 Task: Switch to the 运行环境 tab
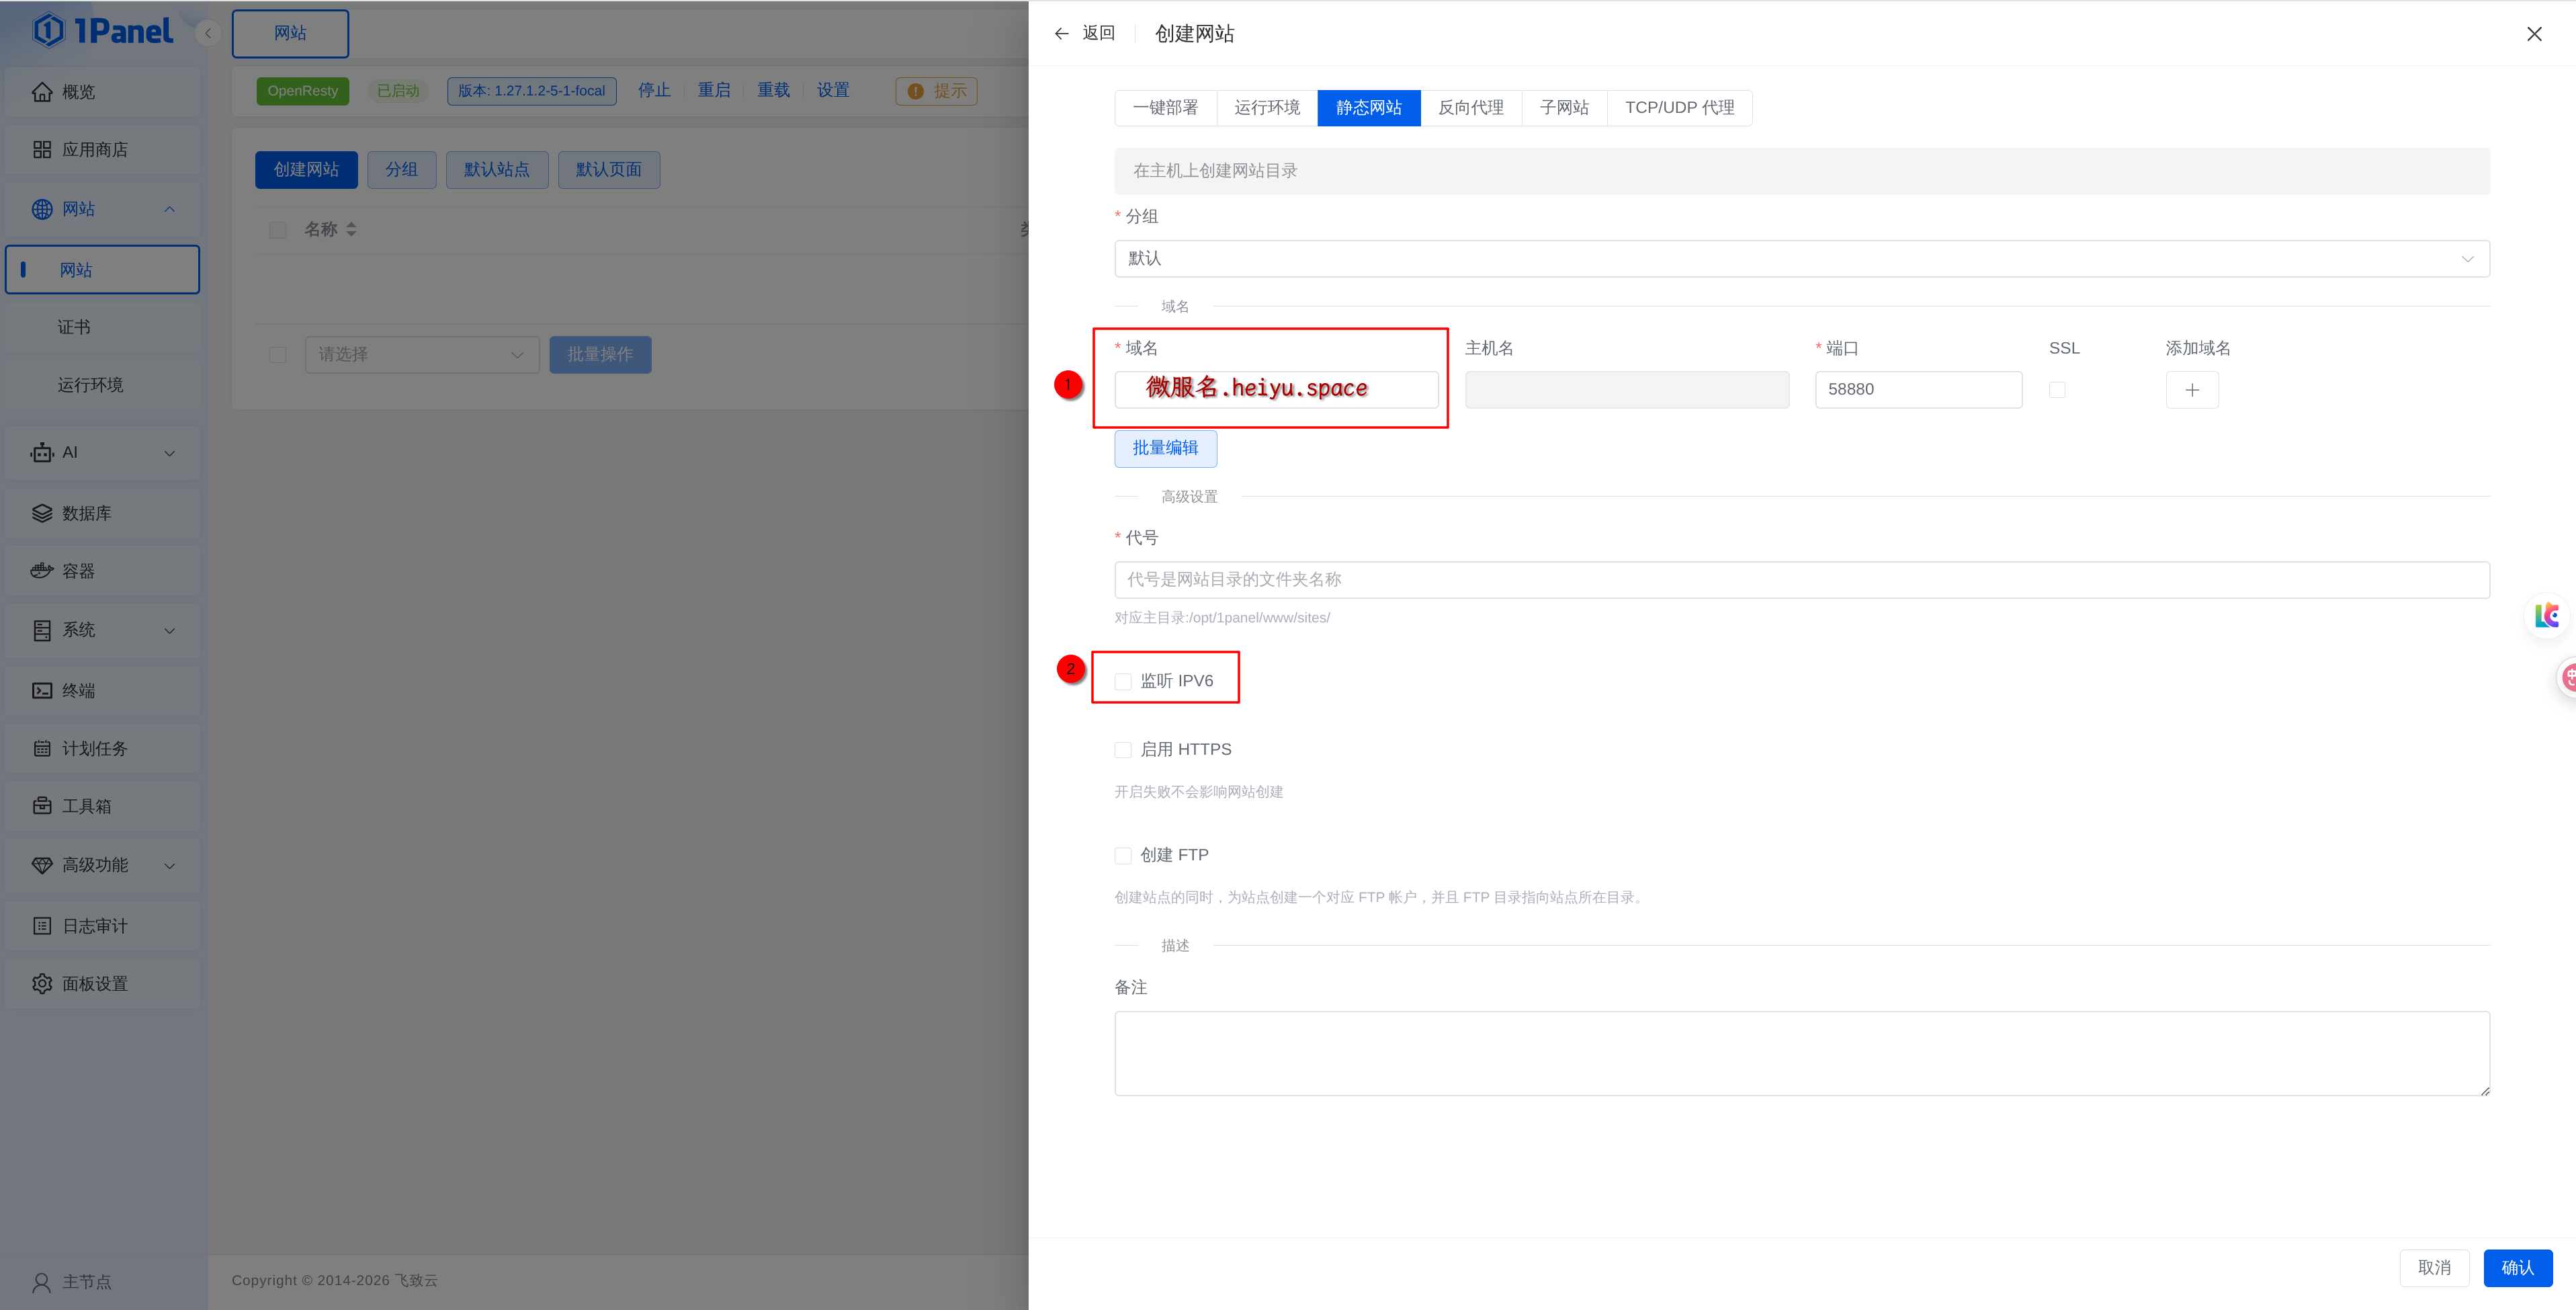[1267, 108]
